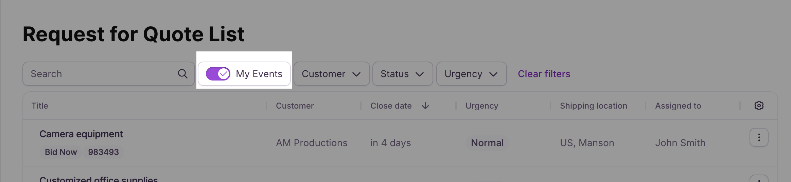Click the Bid Now tag
The height and width of the screenshot is (182, 791).
point(61,152)
